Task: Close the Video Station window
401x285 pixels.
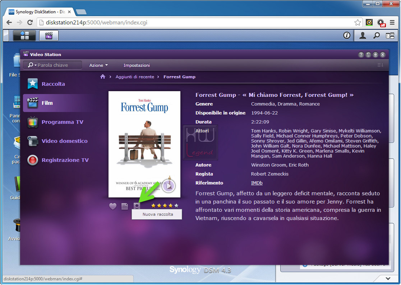Action: point(383,55)
